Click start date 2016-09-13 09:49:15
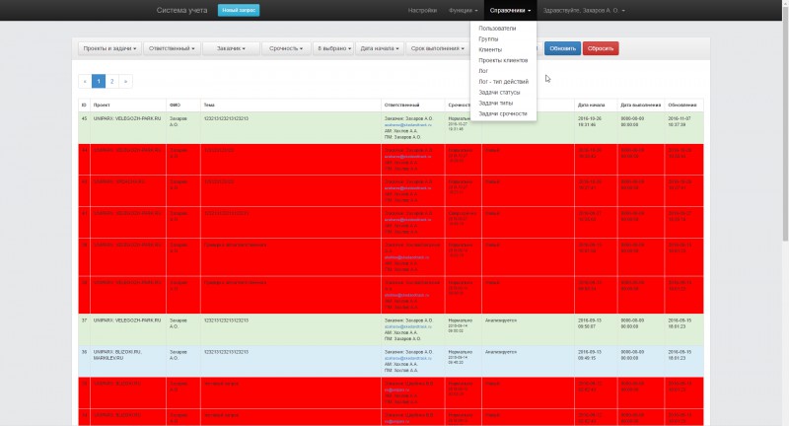This screenshot has width=789, height=426. tap(589, 355)
